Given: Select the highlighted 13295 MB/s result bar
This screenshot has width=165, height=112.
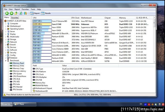Looking at the screenshot, I should coord(42,24).
